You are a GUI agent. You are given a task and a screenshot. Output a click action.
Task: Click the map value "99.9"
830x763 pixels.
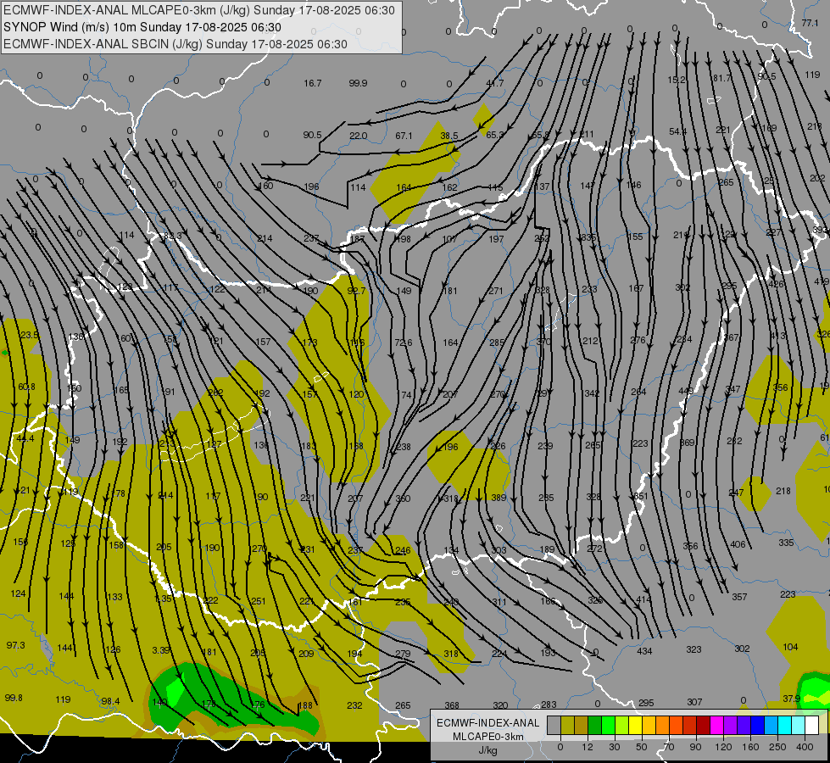point(358,83)
